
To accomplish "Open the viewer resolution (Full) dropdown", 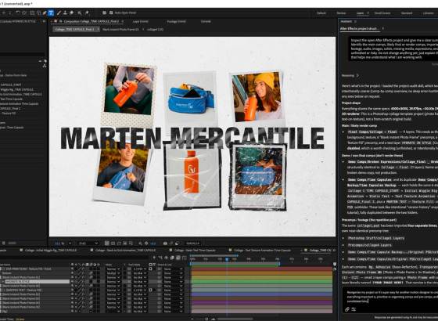I will point(88,243).
